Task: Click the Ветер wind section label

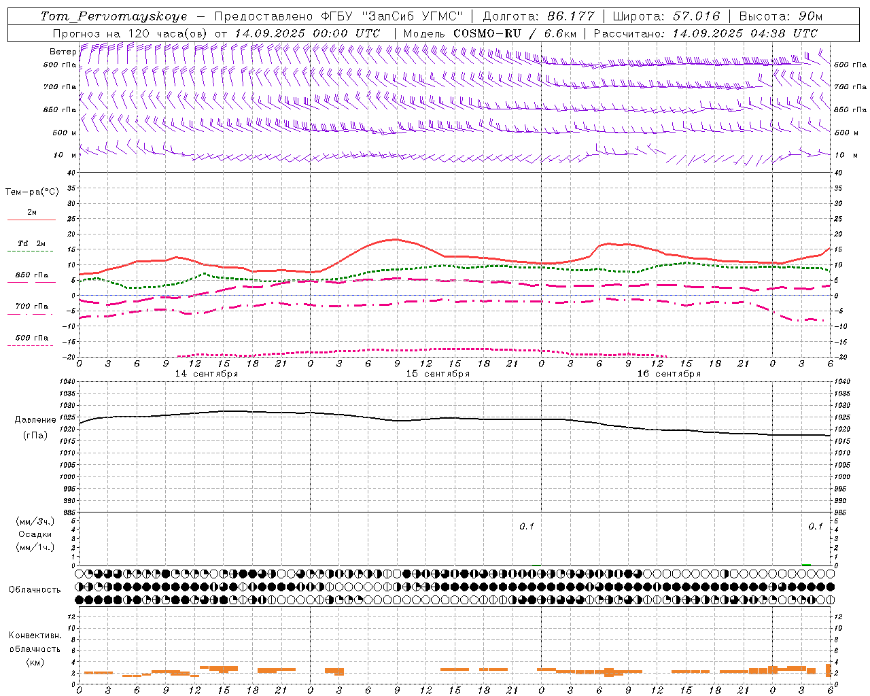Action: click(63, 52)
